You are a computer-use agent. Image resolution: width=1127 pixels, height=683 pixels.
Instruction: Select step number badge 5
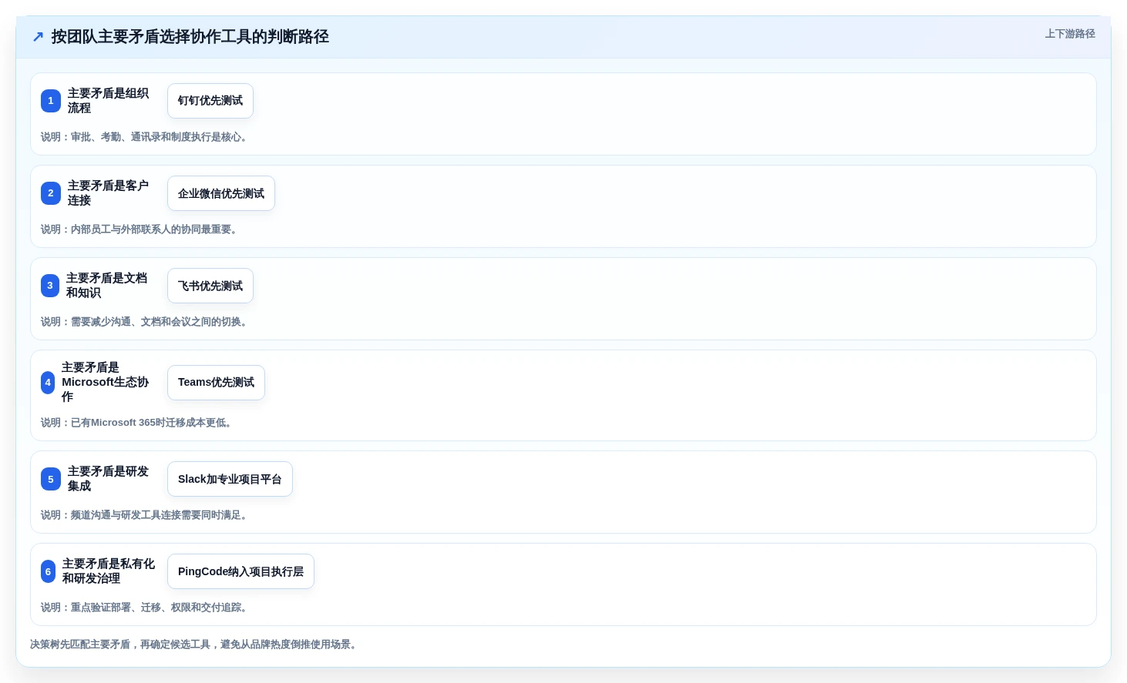click(51, 479)
